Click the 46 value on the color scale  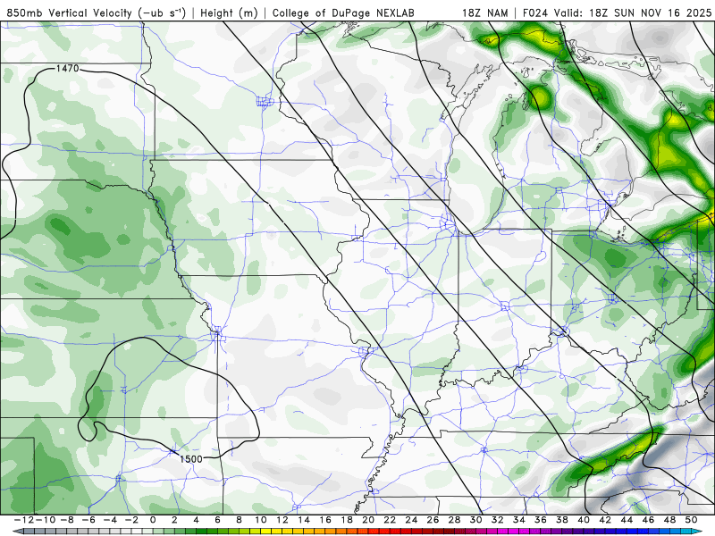coord(649,520)
